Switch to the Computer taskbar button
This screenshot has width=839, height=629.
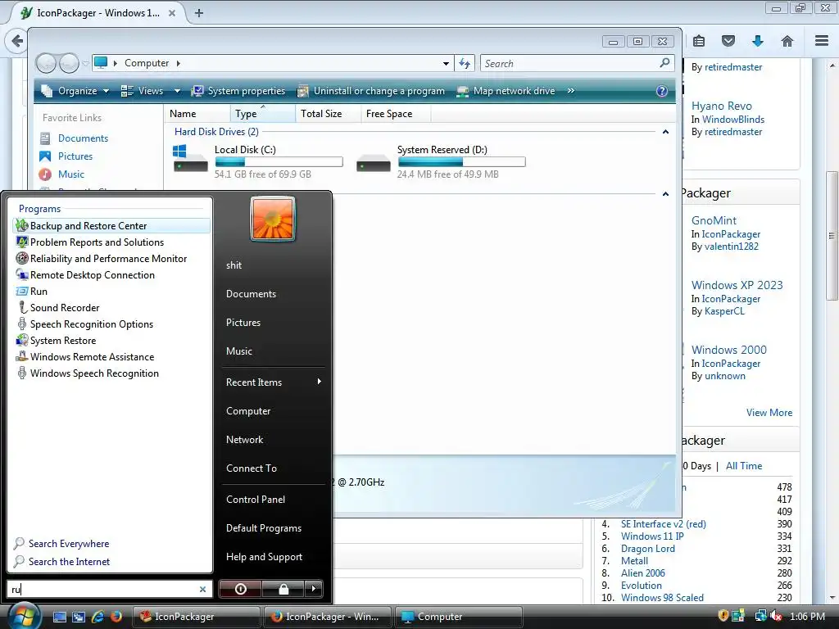click(458, 617)
